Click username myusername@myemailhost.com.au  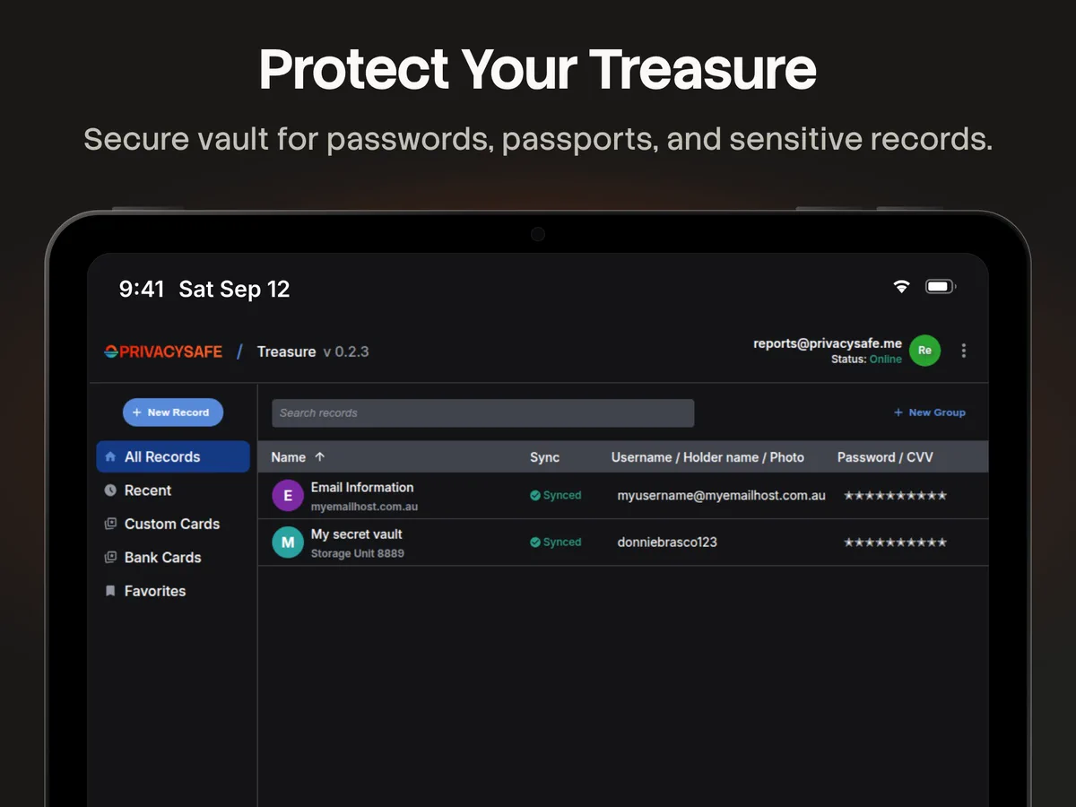[721, 495]
